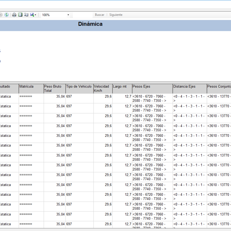Screen dimensions: 231x231
Task: Click the stop rendering icon
Action: [x=1, y=15]
